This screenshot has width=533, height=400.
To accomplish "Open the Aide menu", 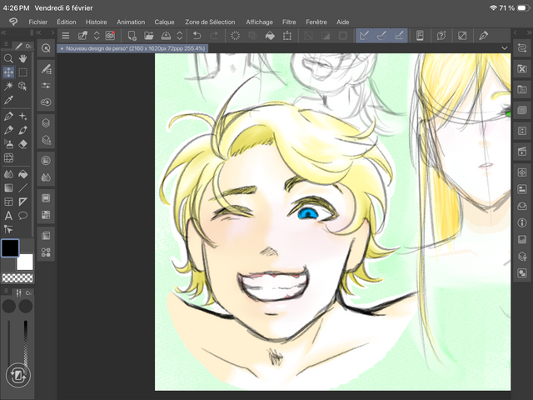I will click(342, 22).
